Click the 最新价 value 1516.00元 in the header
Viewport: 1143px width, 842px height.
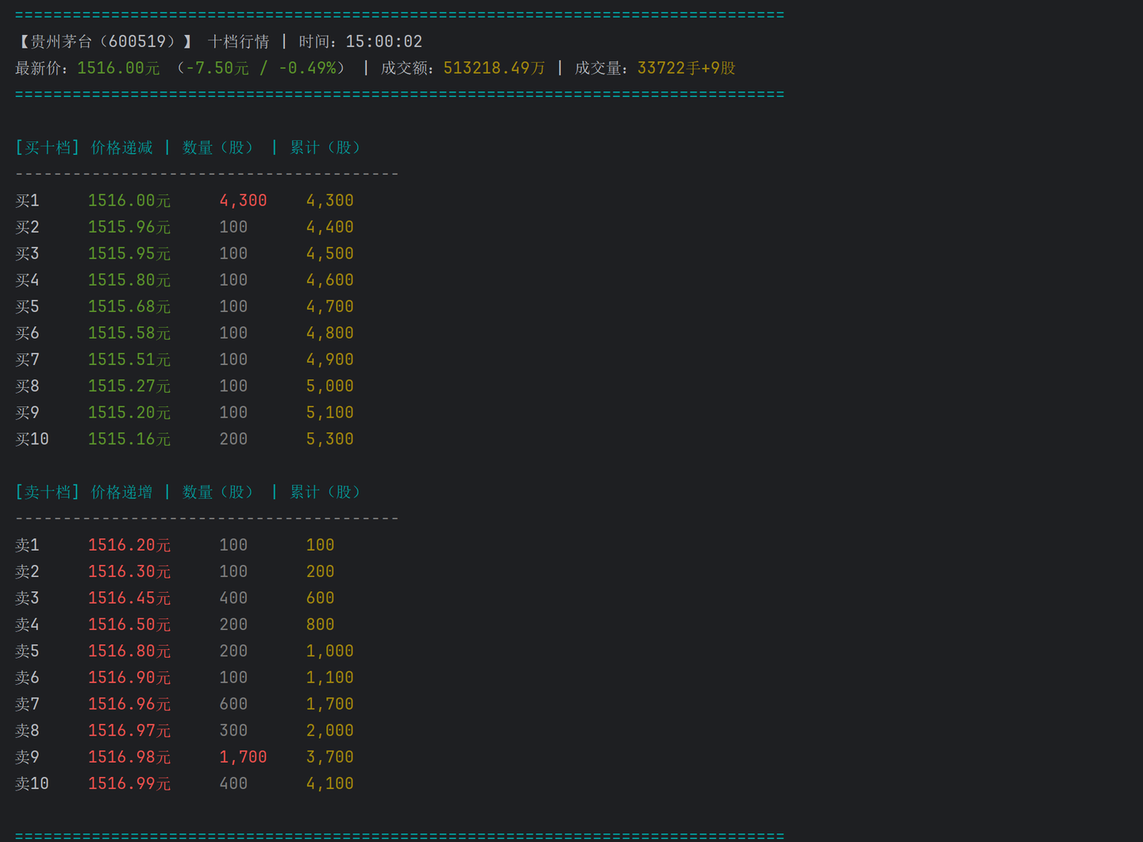point(118,68)
